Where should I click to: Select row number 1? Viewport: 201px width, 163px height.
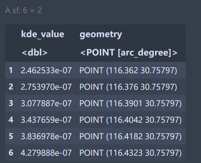(x=11, y=70)
